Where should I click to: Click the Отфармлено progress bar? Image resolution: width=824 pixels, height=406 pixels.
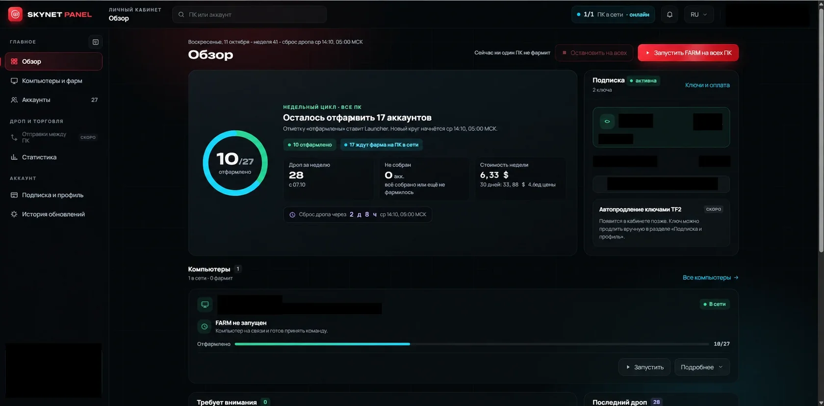[472, 344]
